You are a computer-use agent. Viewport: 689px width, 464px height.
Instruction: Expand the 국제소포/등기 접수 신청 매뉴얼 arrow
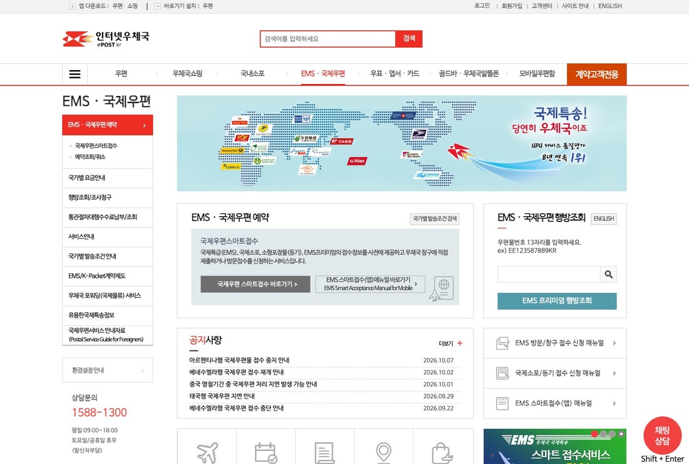click(x=614, y=374)
